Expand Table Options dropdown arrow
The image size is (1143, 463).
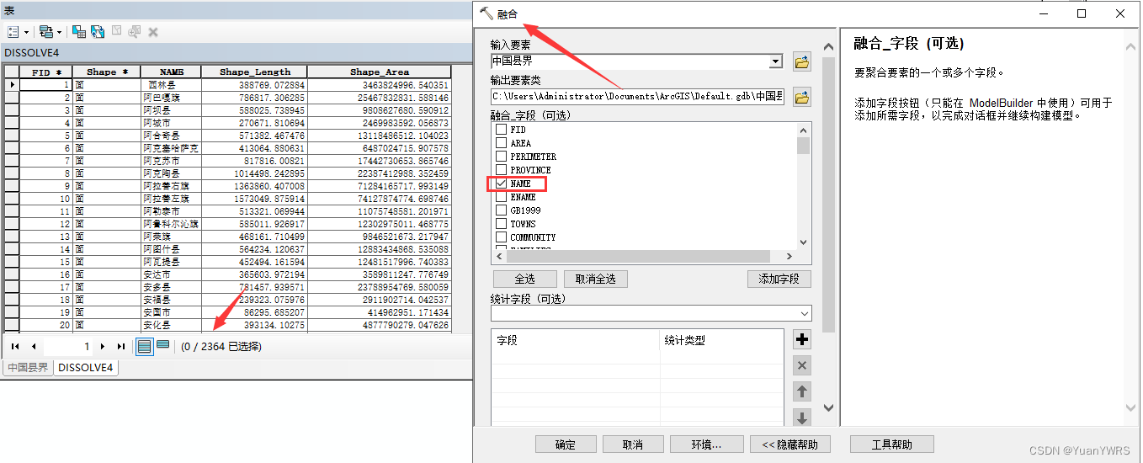(x=26, y=32)
